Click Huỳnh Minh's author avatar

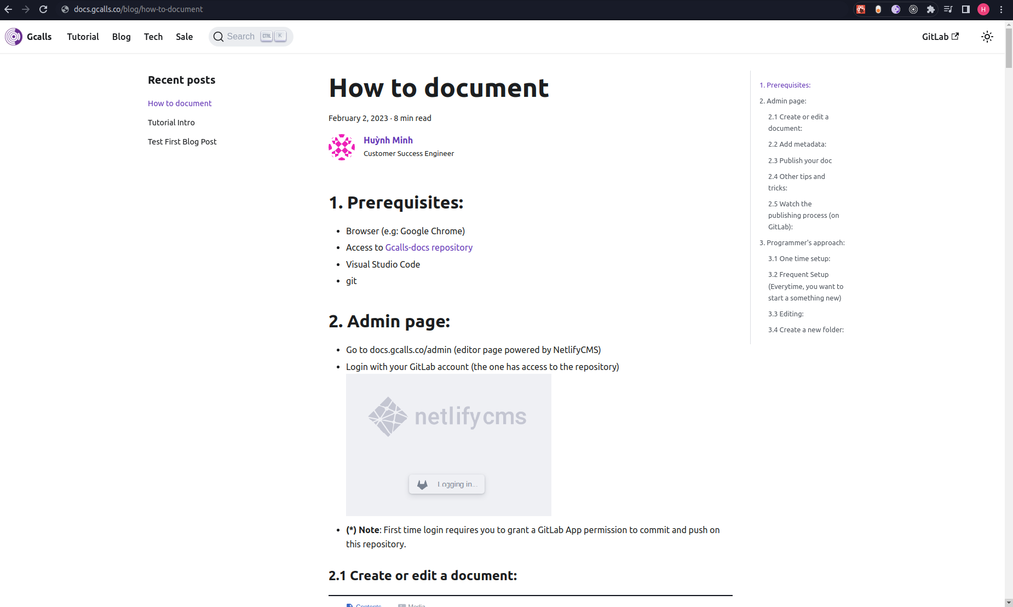point(342,147)
